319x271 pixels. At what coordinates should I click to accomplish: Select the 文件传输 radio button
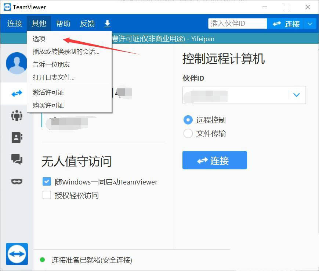(x=188, y=133)
